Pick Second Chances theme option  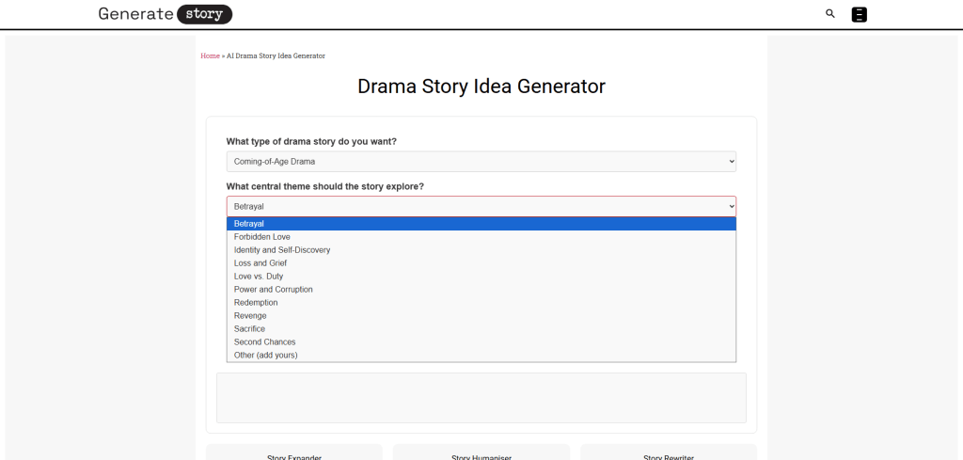coord(265,342)
